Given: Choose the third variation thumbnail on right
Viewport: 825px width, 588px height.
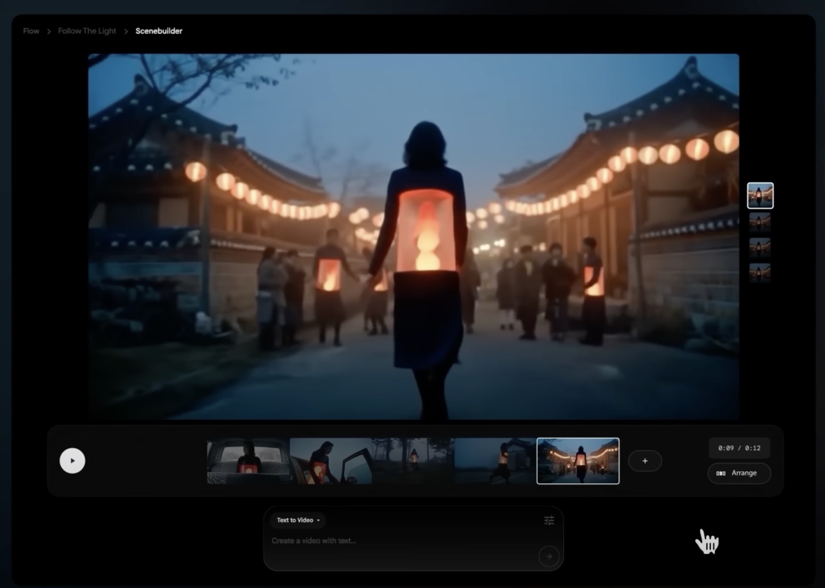Looking at the screenshot, I should point(760,248).
